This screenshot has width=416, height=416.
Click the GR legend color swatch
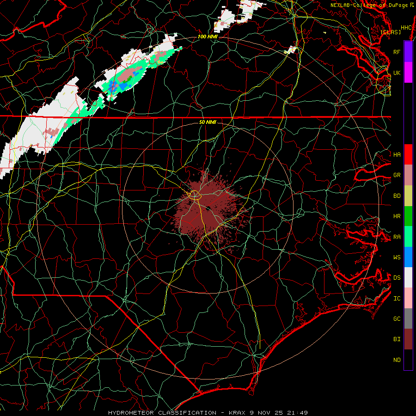click(408, 175)
